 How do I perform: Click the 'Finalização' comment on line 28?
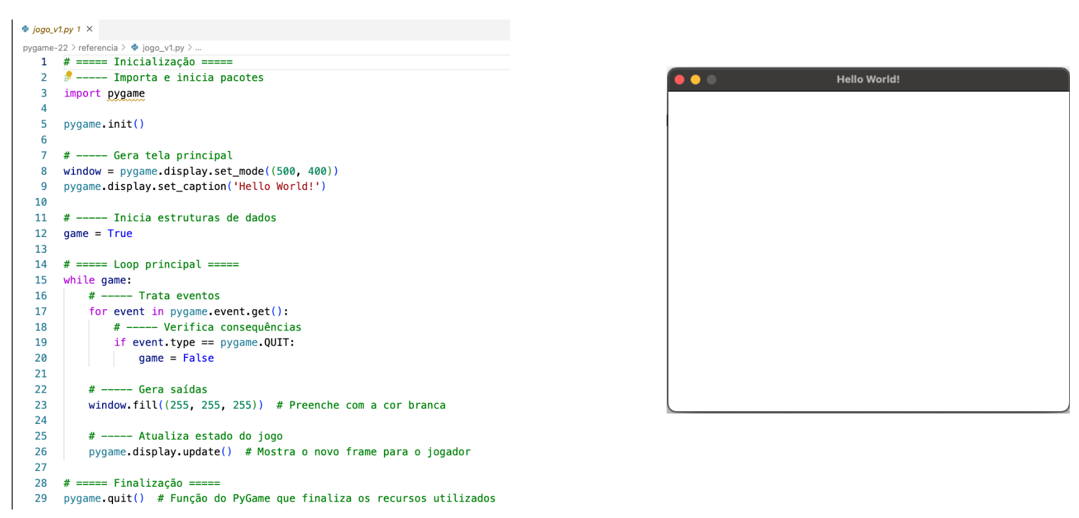tap(148, 483)
